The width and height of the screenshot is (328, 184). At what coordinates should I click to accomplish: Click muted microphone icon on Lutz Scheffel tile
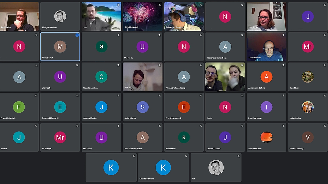pyautogui.click(x=283, y=35)
